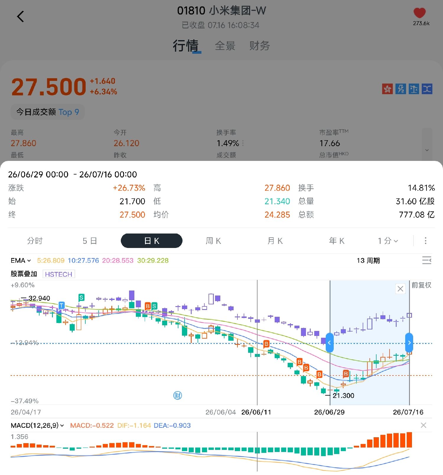Tap the +26.73% range change value
Screen dimensions: 443x475
[x=129, y=188]
